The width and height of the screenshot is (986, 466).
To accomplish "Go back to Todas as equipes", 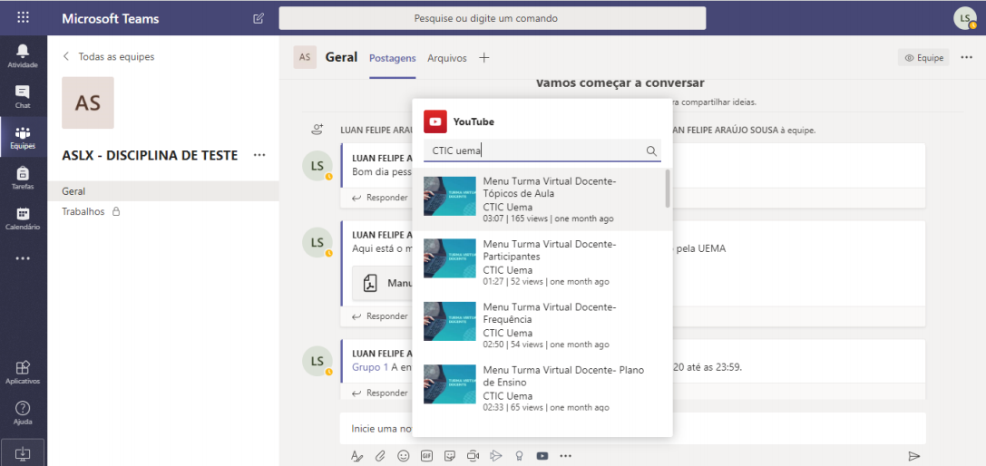I will (x=109, y=56).
